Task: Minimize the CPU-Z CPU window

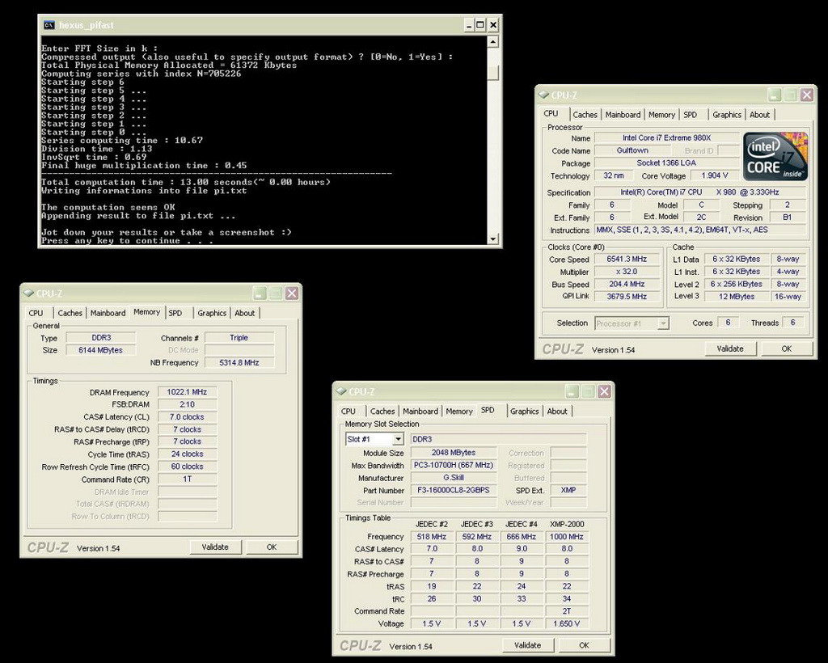Action: click(x=774, y=95)
